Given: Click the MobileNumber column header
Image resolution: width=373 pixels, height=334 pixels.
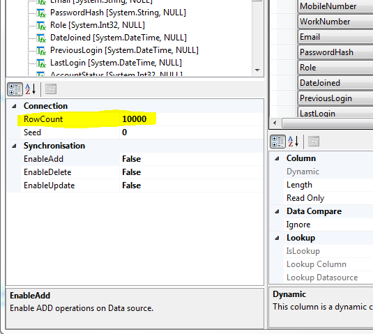Looking at the screenshot, I should 335,6.
